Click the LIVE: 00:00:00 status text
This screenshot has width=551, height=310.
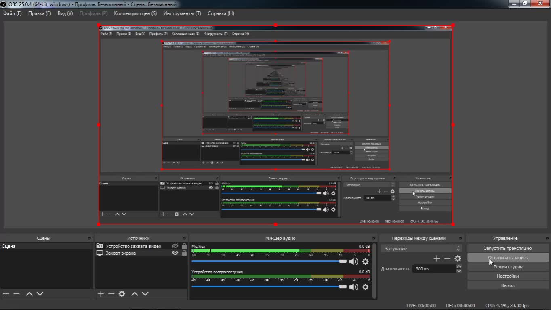[421, 306]
